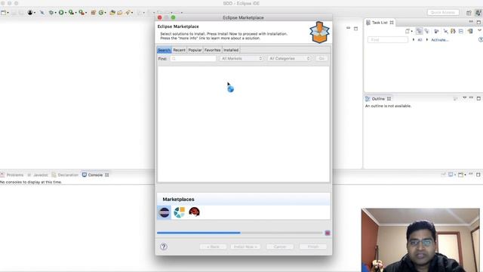The width and height of the screenshot is (483, 272).
Task: Select the second marketplace catalog icon
Action: [180, 212]
